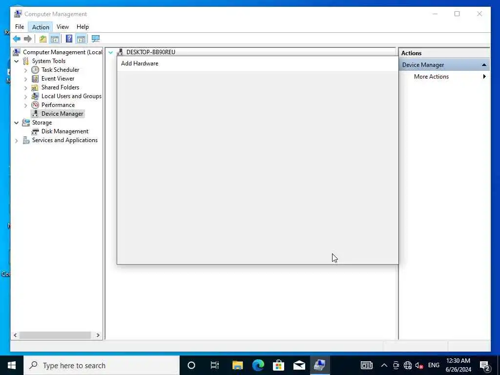500x375 pixels.
Task: Click the Scan for hardware changes monitor icon
Action: tap(95, 39)
